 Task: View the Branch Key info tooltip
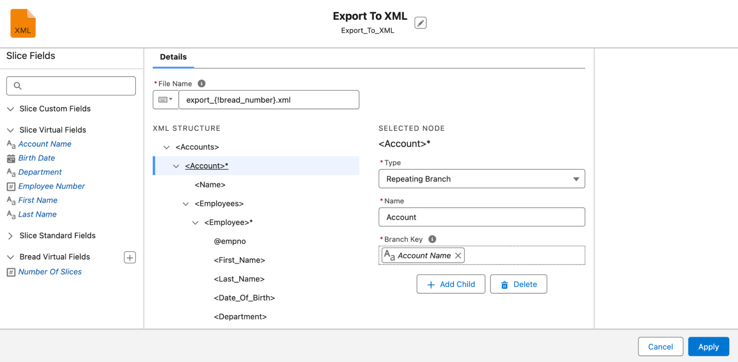point(432,239)
